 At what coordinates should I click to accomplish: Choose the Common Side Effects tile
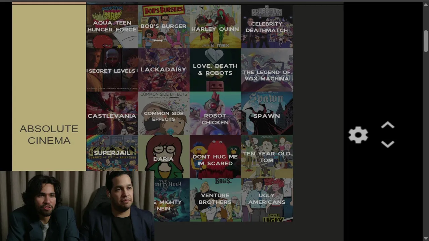pos(164,113)
